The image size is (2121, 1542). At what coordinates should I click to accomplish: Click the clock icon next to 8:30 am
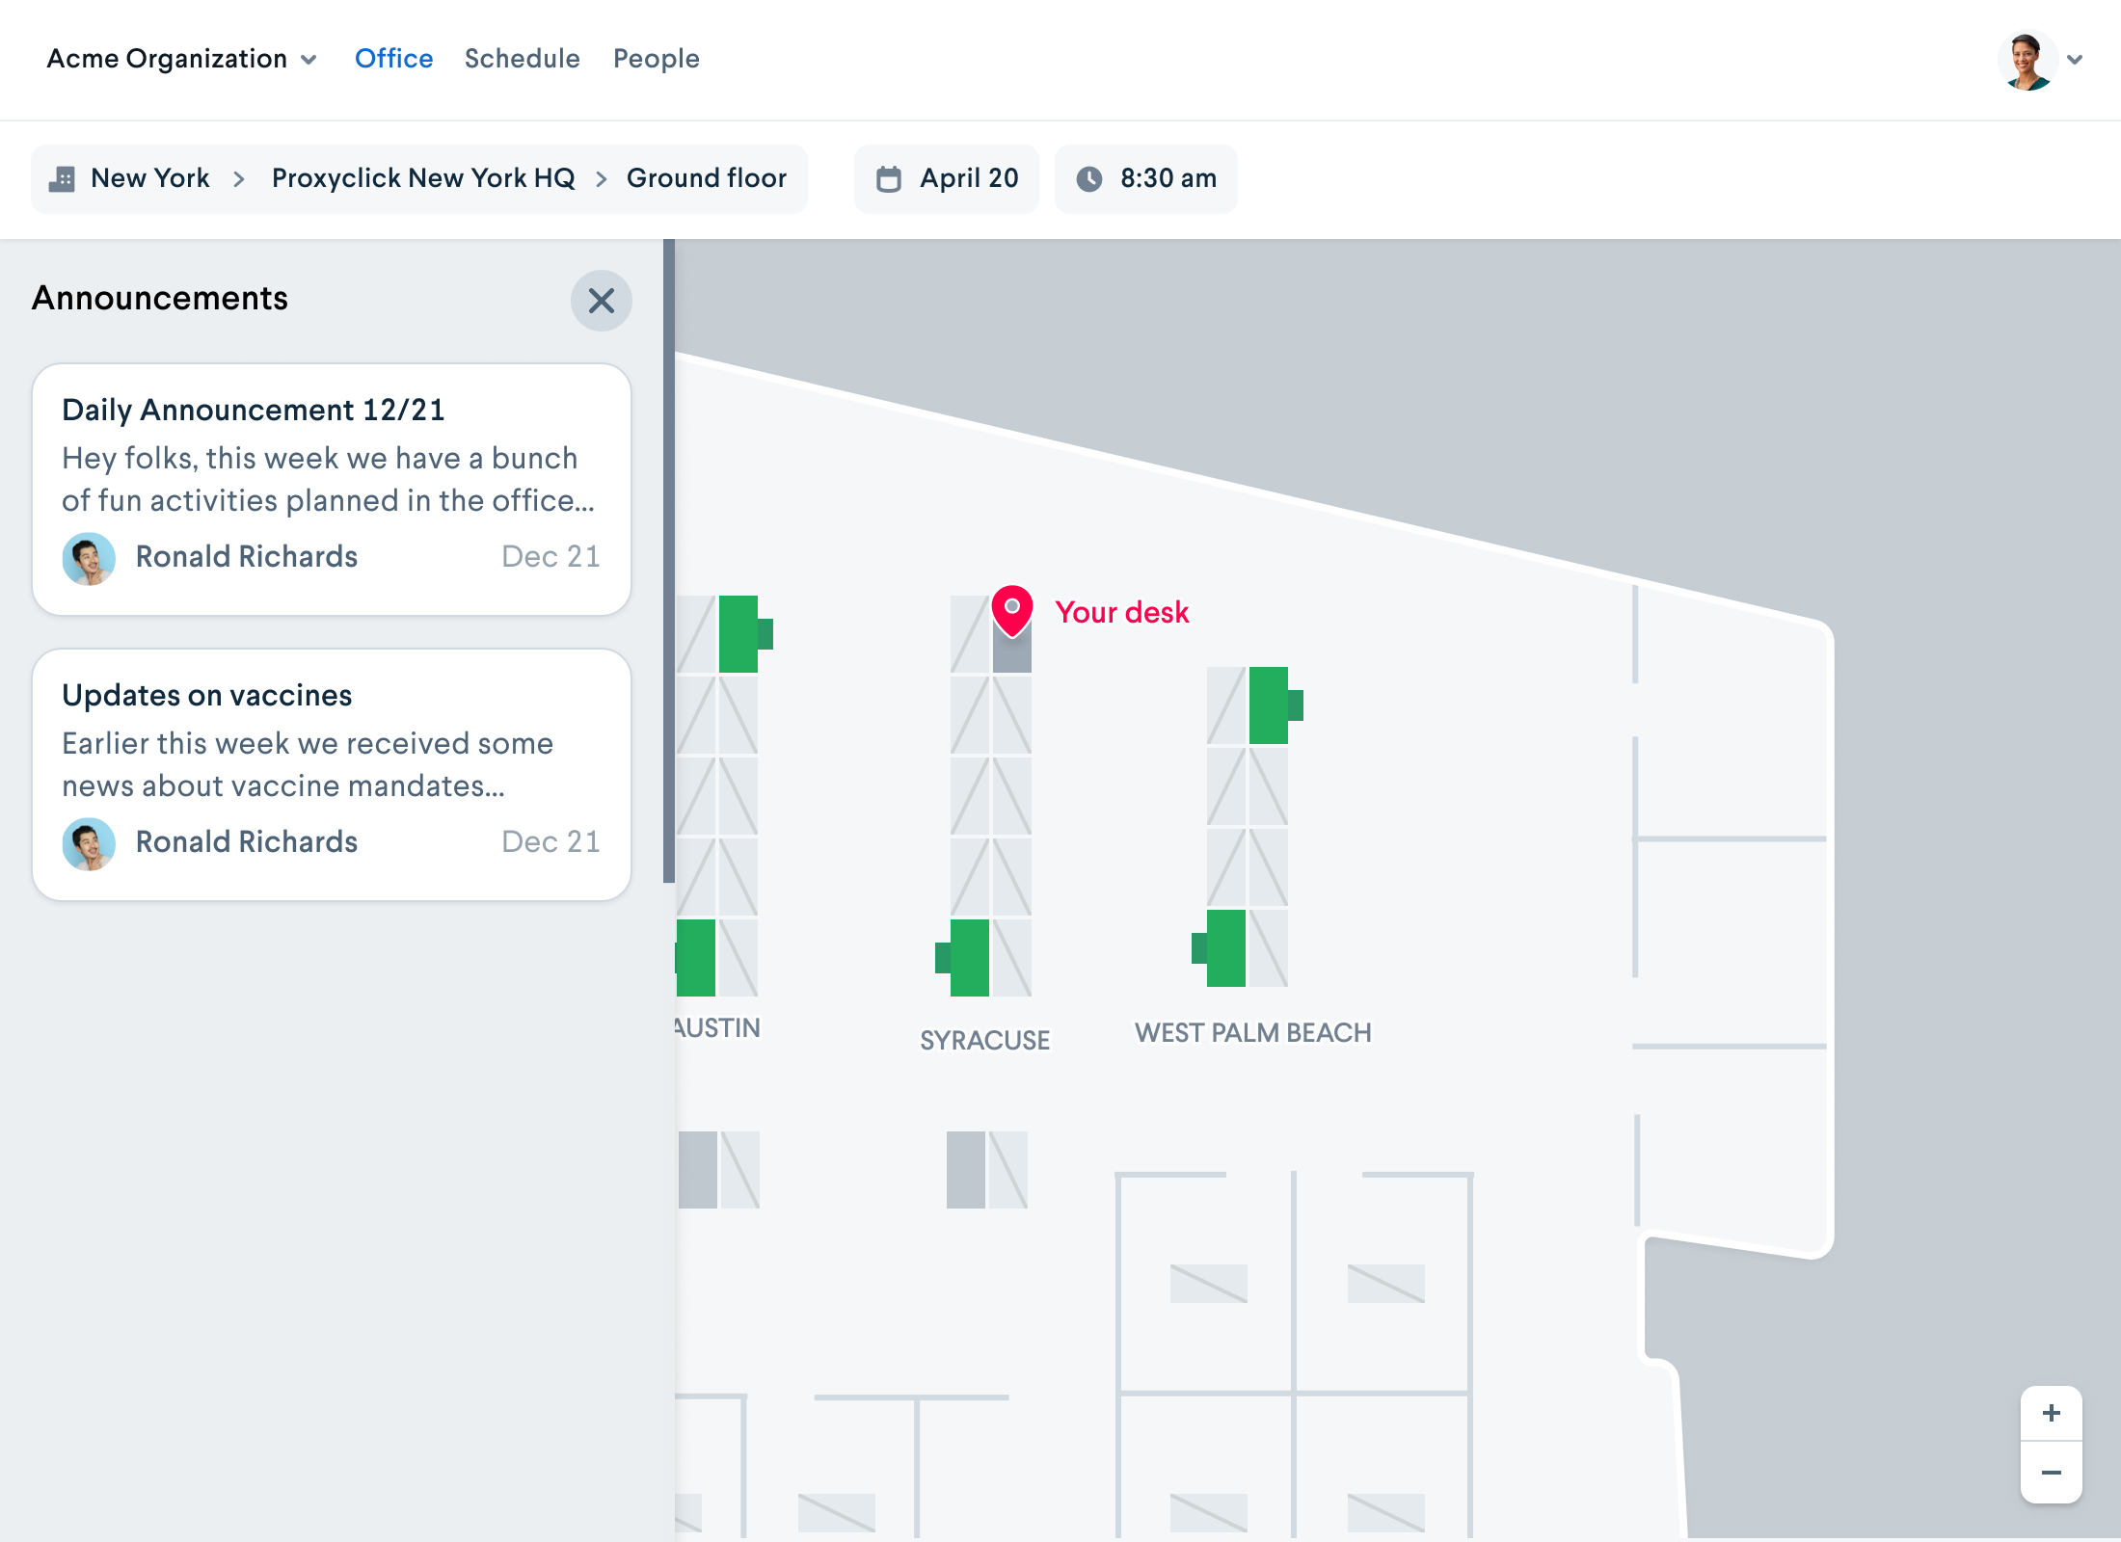pyautogui.click(x=1089, y=178)
